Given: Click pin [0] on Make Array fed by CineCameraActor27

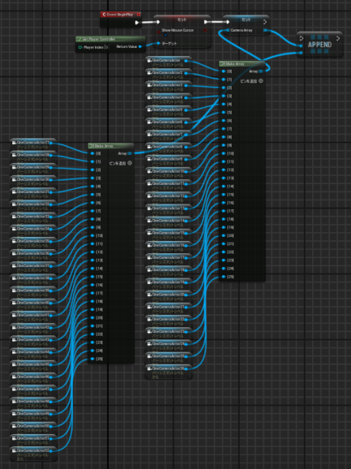Looking at the screenshot, I should [93, 153].
